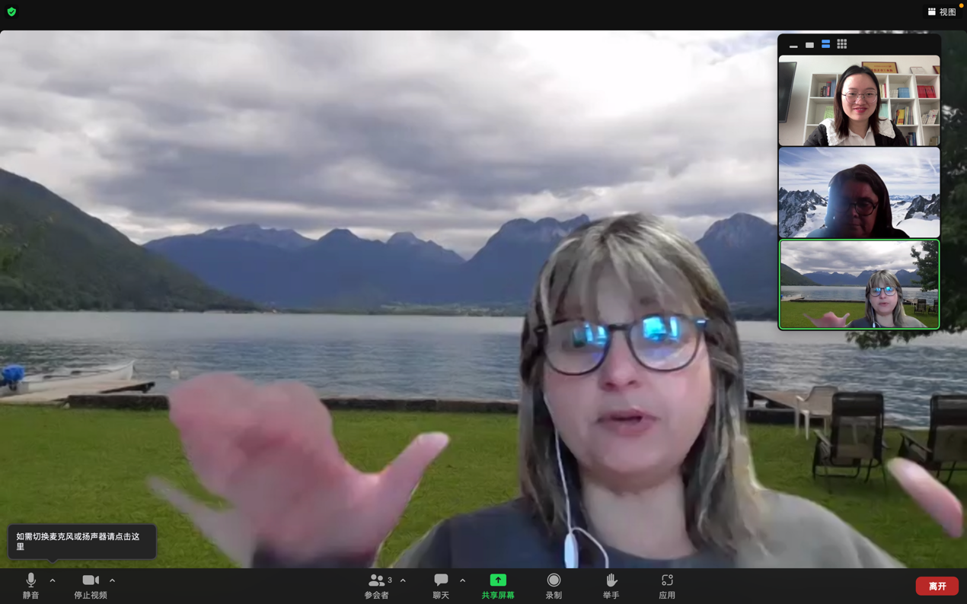Open the video options arrow beside 停止视频

(112, 580)
